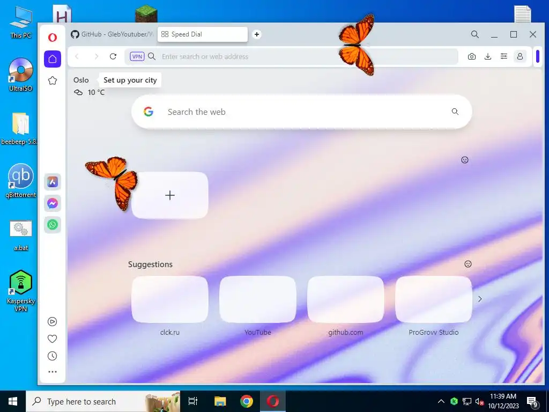Screen dimensions: 549x412
Task: Open WhatsApp in the sidebar
Action: tap(53, 225)
